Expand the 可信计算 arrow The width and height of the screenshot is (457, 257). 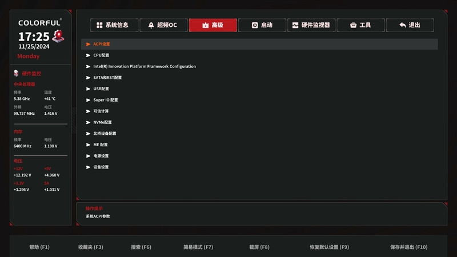pos(88,111)
